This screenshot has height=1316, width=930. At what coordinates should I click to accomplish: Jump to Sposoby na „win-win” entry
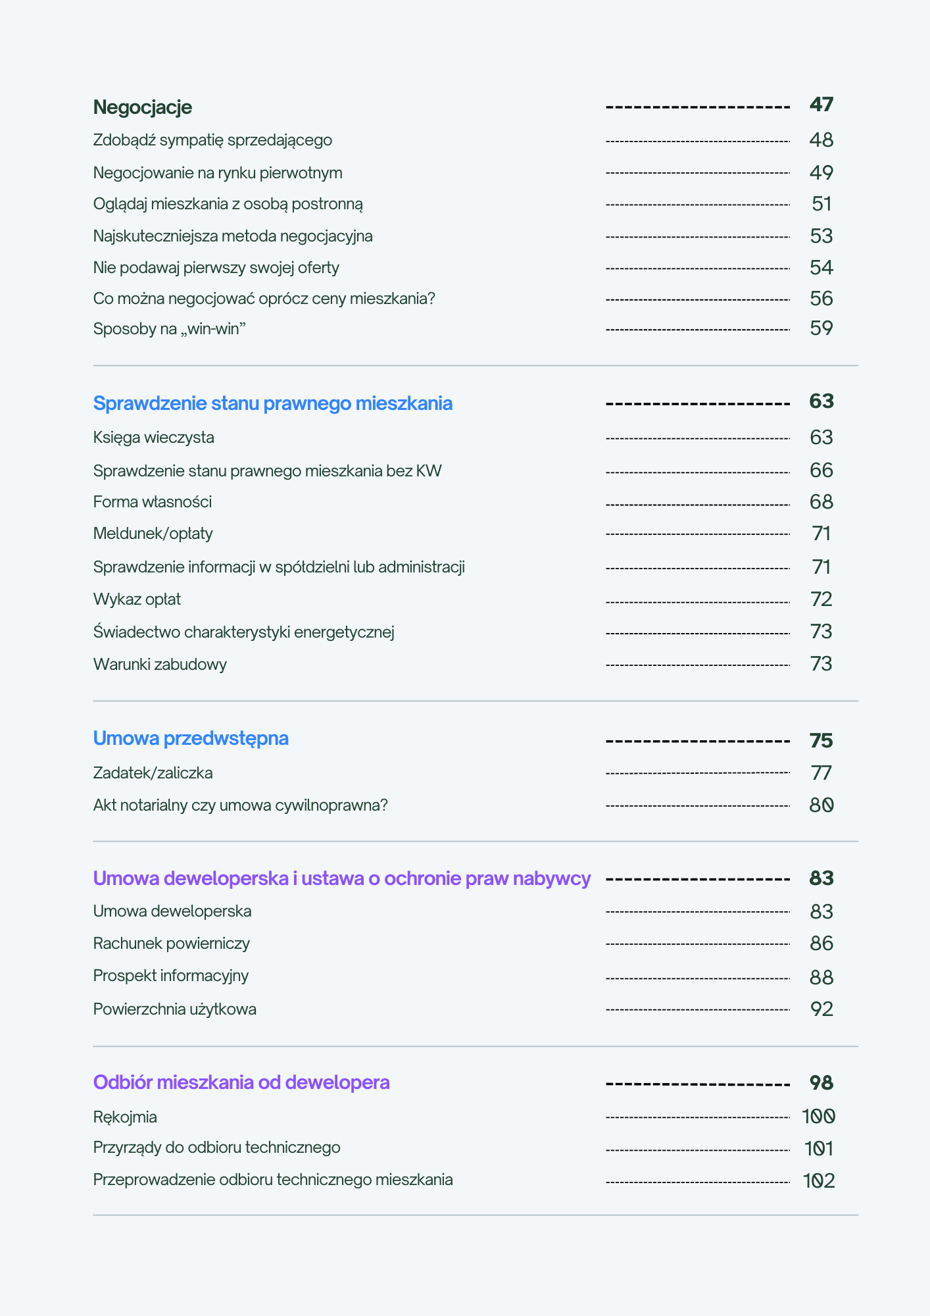point(169,328)
